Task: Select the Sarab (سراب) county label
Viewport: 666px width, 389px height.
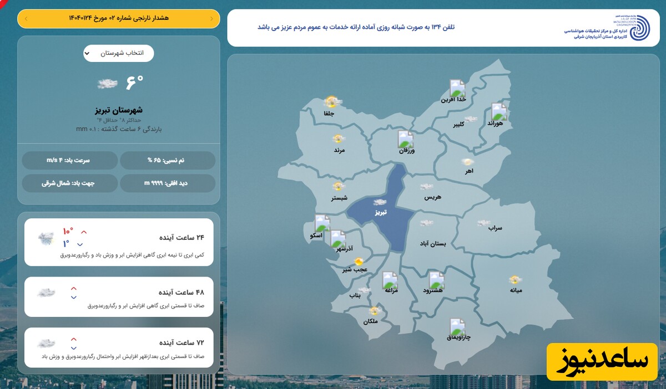Action: (x=495, y=228)
